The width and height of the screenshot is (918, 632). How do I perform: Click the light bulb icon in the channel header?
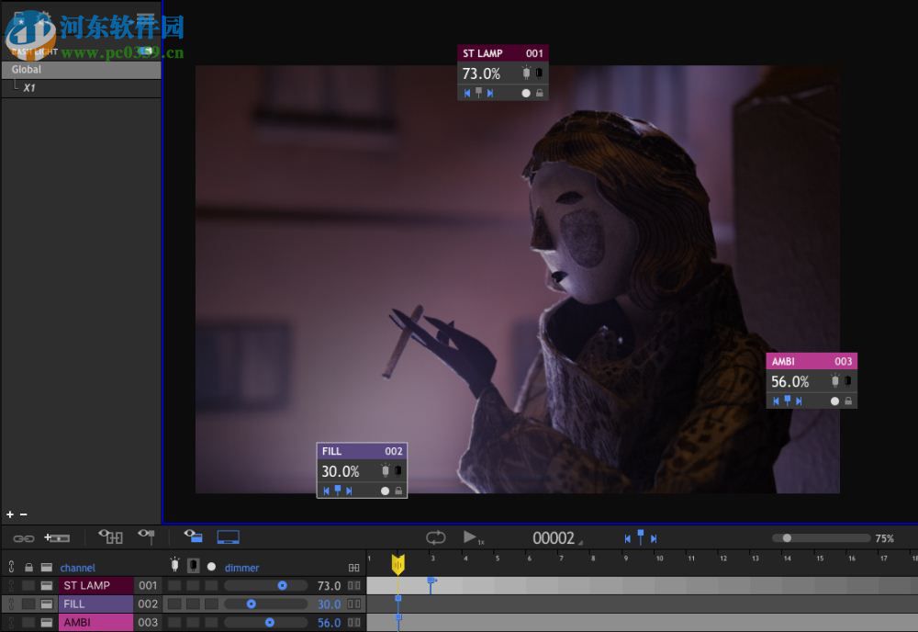click(x=174, y=567)
